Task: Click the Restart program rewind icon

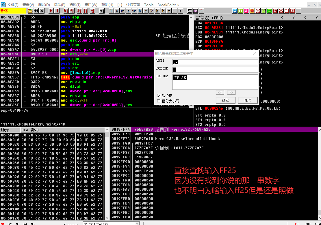Action: coord(36,11)
